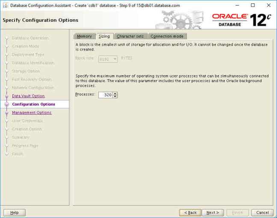Select the Sizing tab
Image resolution: width=277 pixels, height=218 pixels.
104,36
